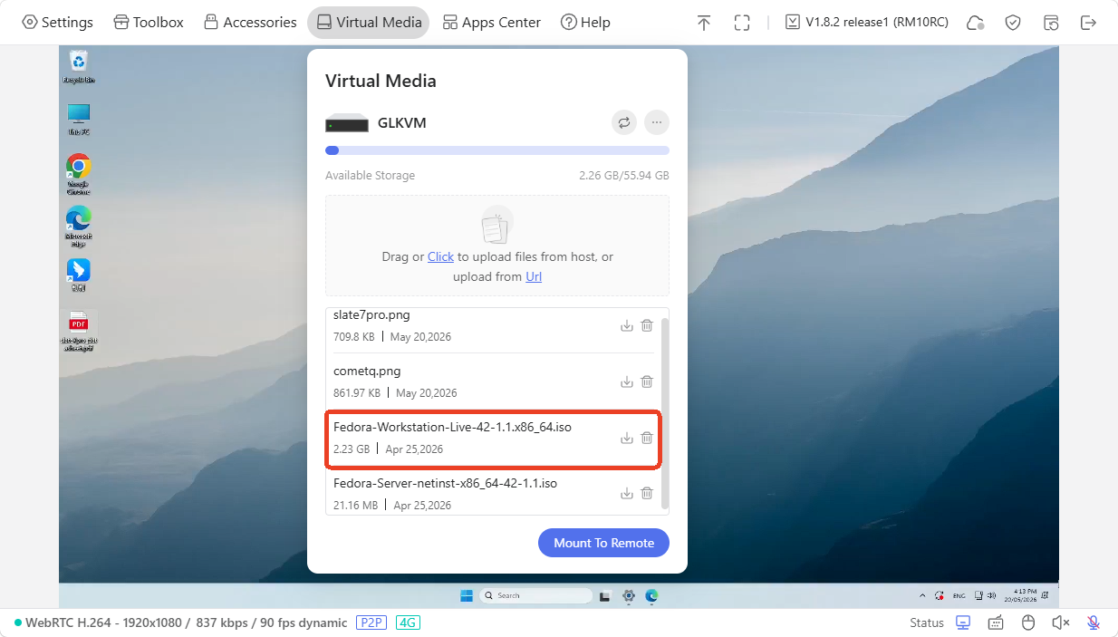Click the pin toolbar to top icon
This screenshot has height=637, width=1118.
click(x=704, y=23)
